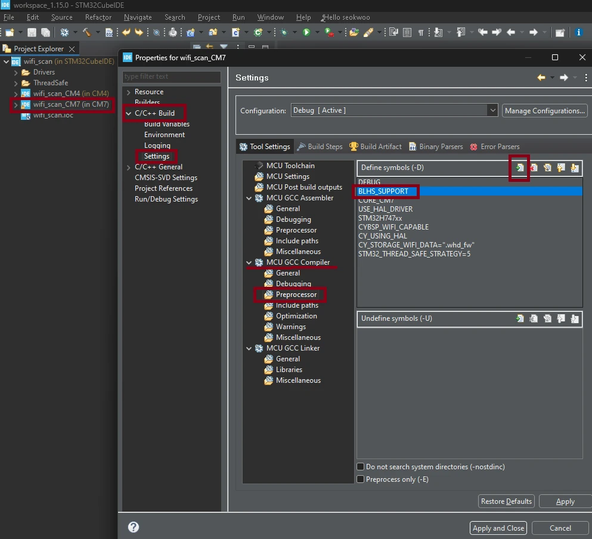Open the Project menu

click(x=209, y=17)
